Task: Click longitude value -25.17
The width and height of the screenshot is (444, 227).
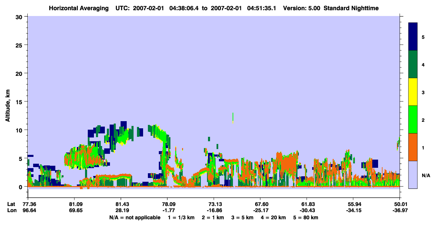Action: pos(260,210)
